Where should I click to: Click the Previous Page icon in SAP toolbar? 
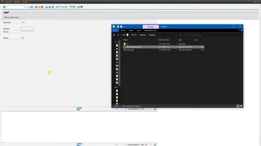pos(60,7)
